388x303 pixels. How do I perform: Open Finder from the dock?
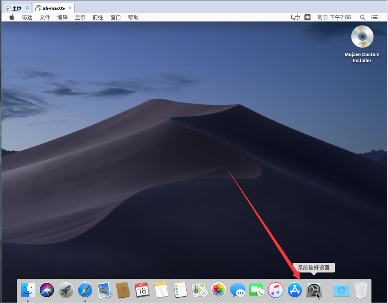pos(28,290)
